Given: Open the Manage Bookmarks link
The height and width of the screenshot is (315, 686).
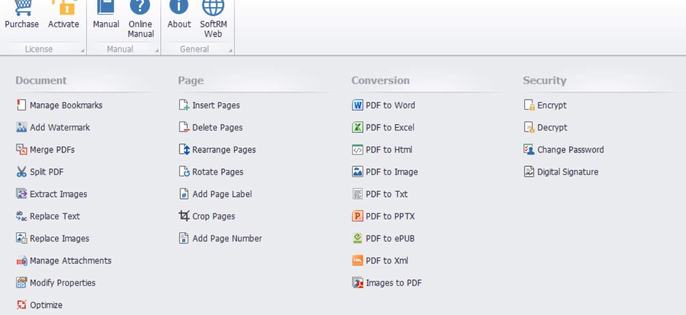Looking at the screenshot, I should tap(66, 105).
